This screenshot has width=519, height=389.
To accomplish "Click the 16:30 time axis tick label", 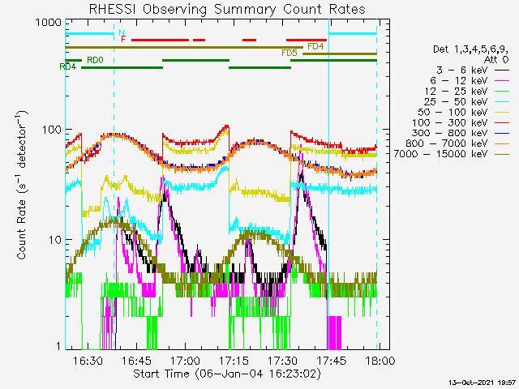I will point(88,360).
